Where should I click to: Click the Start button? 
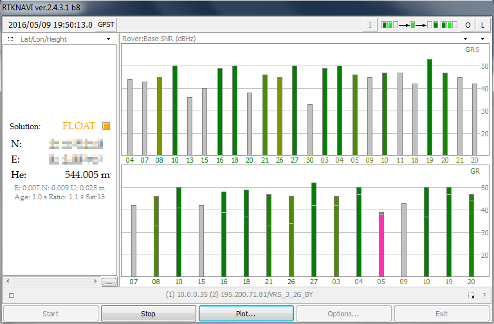tap(51, 314)
